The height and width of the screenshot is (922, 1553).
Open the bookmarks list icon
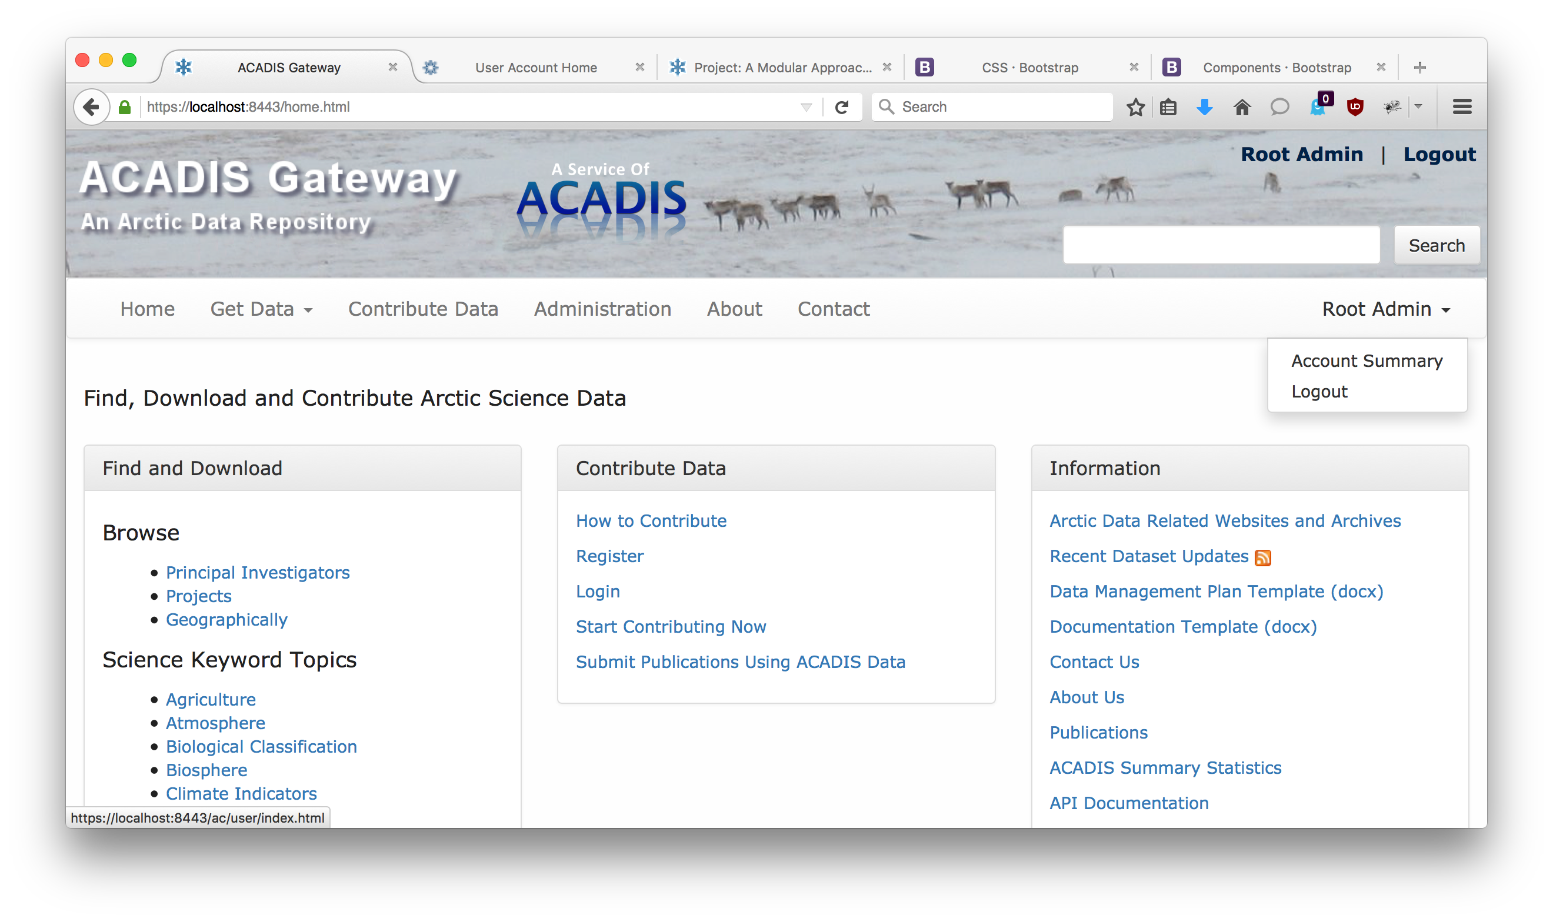point(1168,107)
